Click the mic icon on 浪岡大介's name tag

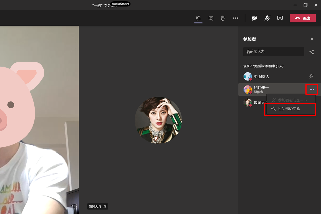105,207
